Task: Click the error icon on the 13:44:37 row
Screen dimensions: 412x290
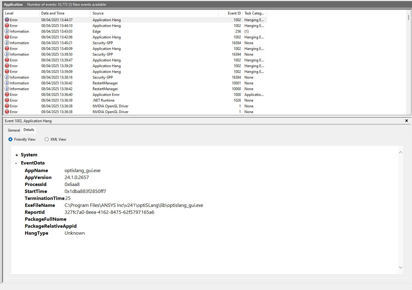Action: click(x=7, y=20)
